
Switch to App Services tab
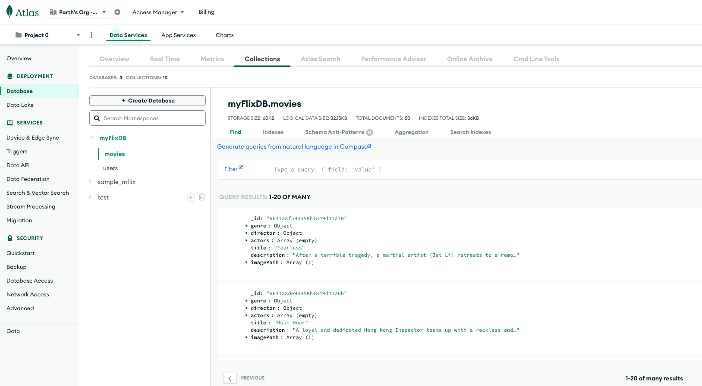tap(179, 35)
